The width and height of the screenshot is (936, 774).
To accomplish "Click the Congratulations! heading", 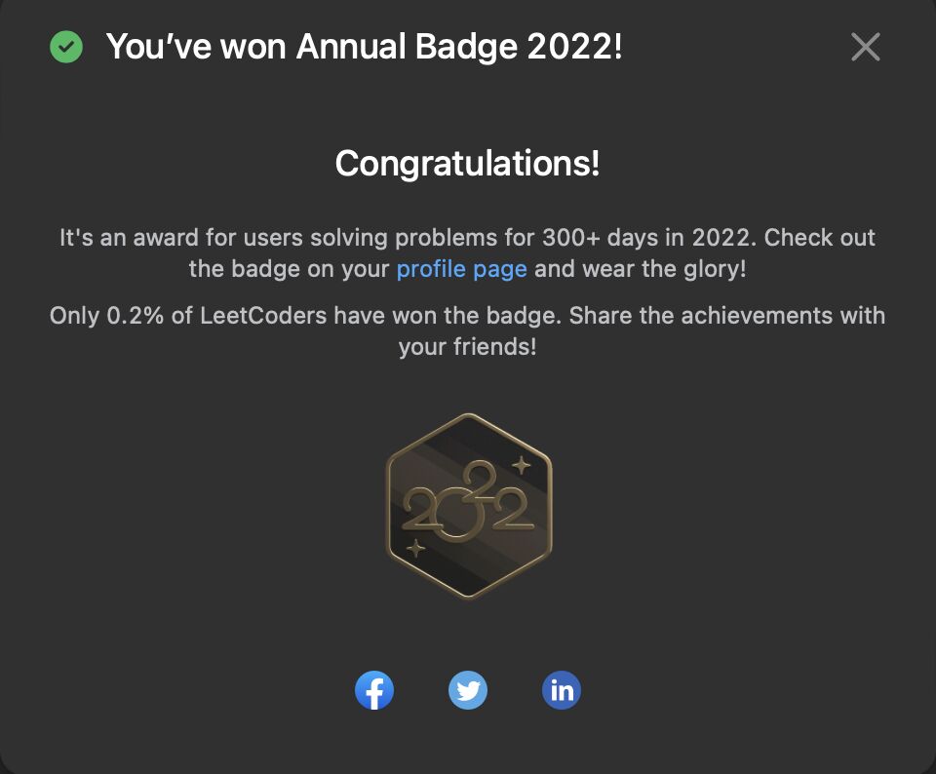I will pos(467,163).
